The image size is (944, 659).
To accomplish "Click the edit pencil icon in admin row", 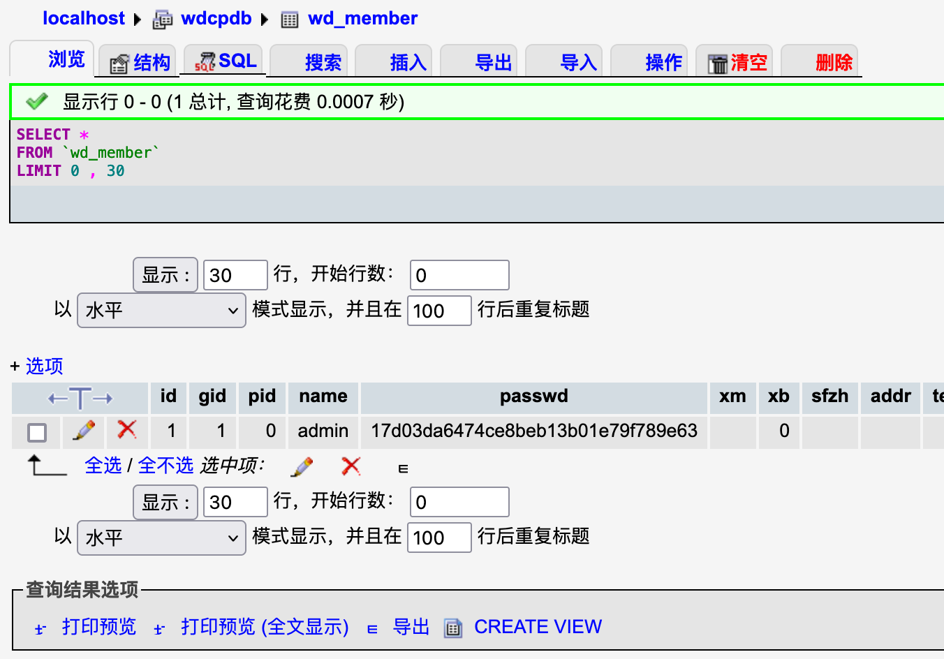I will (84, 431).
